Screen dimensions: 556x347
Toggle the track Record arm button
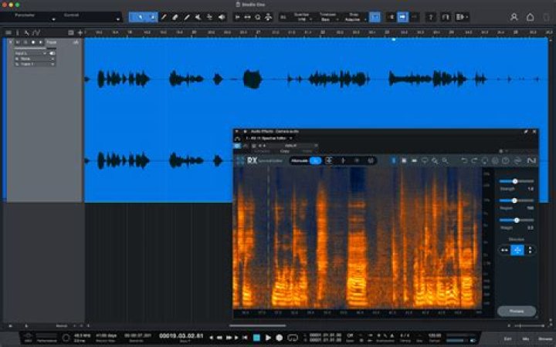tap(33, 42)
